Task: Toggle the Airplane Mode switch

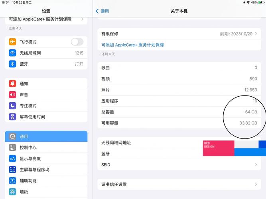Action: 77,42
